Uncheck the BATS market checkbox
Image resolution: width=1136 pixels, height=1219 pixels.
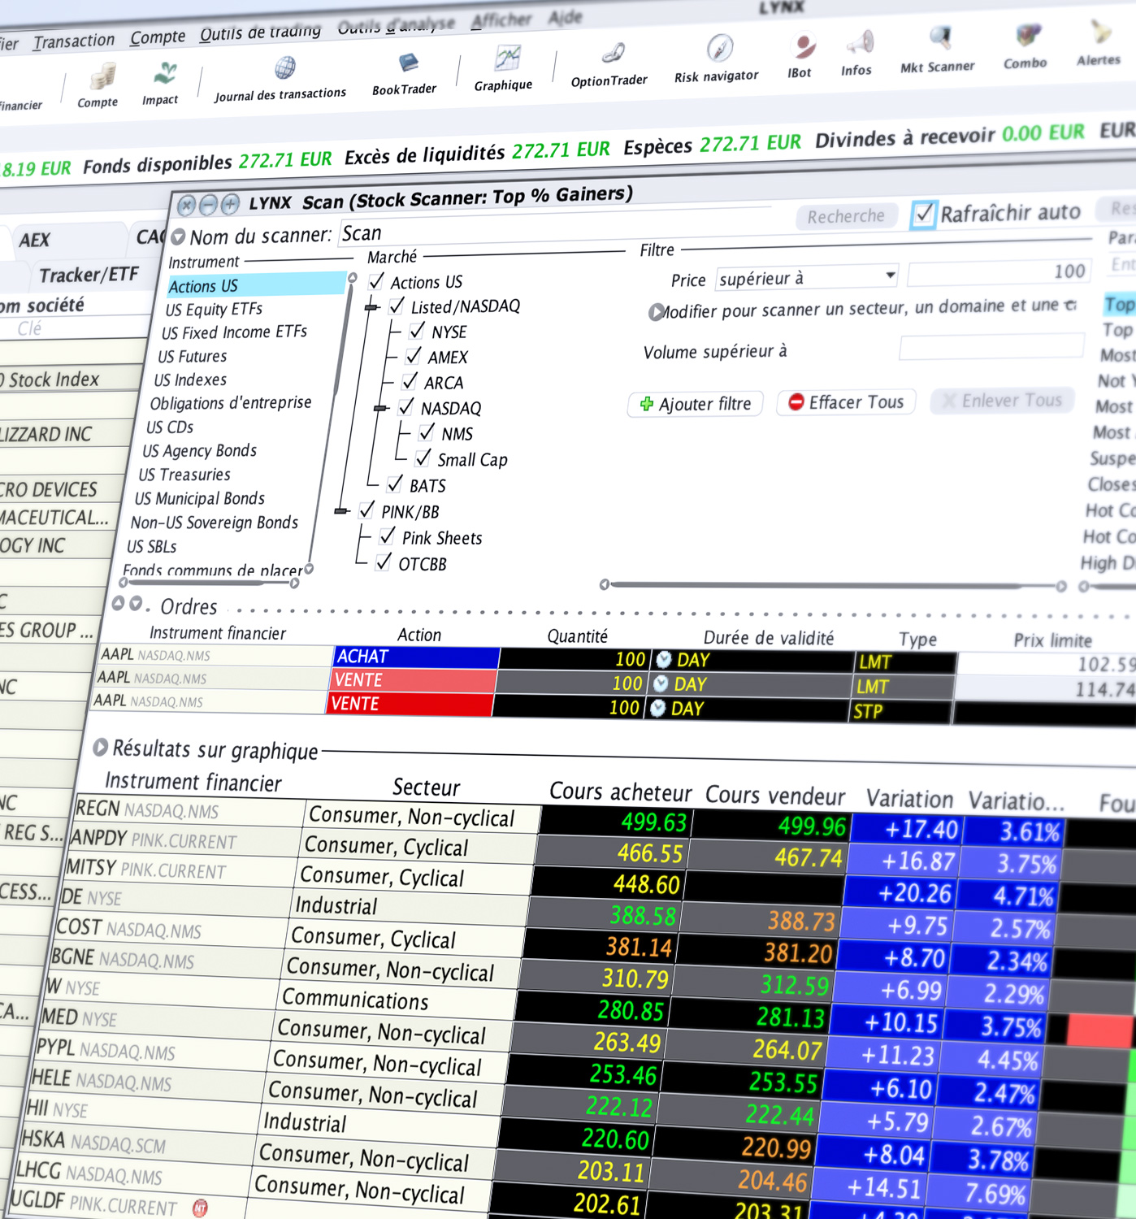pos(394,484)
